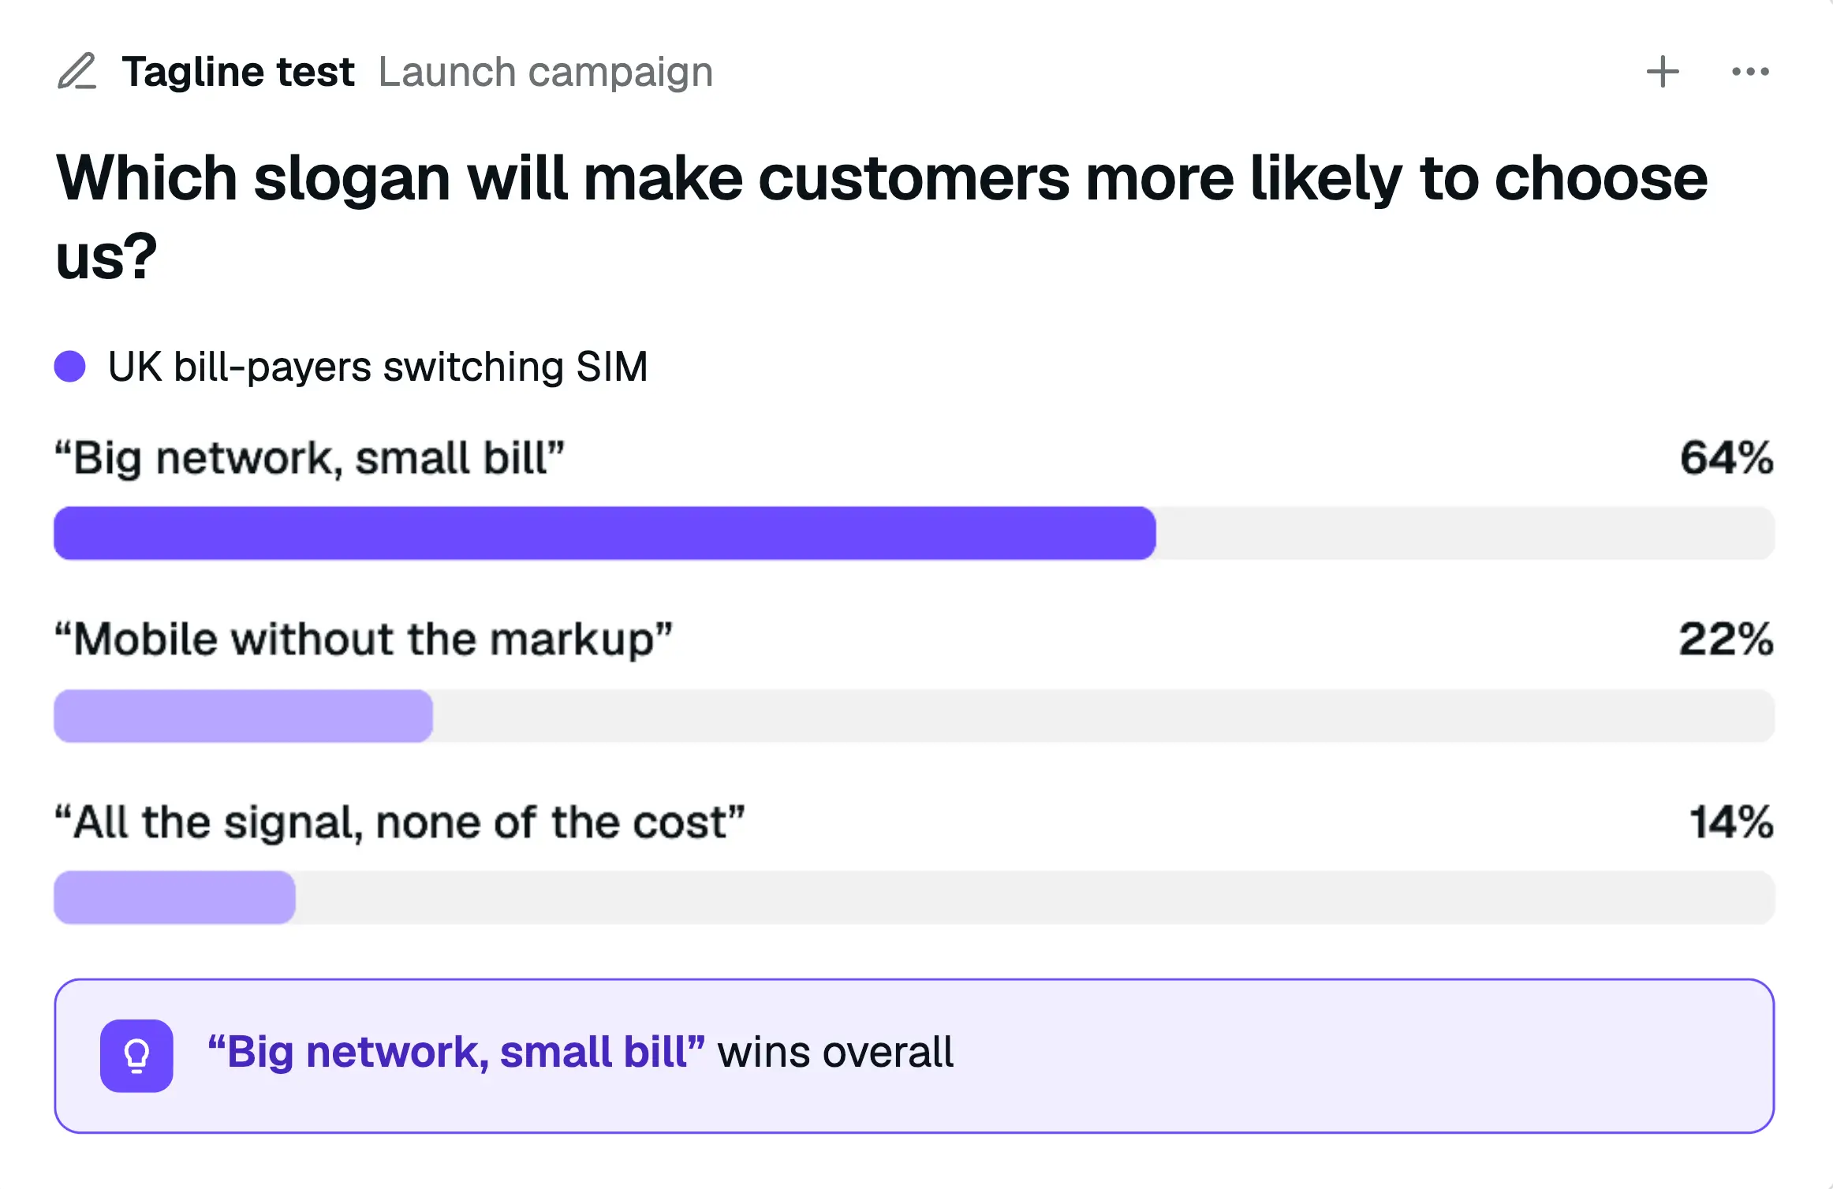Click the purple audience legend dot
The image size is (1833, 1189).
pos(69,367)
